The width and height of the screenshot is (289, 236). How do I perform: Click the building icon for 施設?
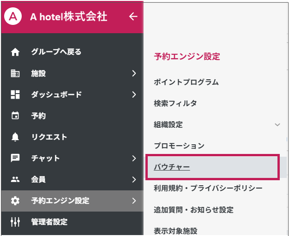pos(15,73)
